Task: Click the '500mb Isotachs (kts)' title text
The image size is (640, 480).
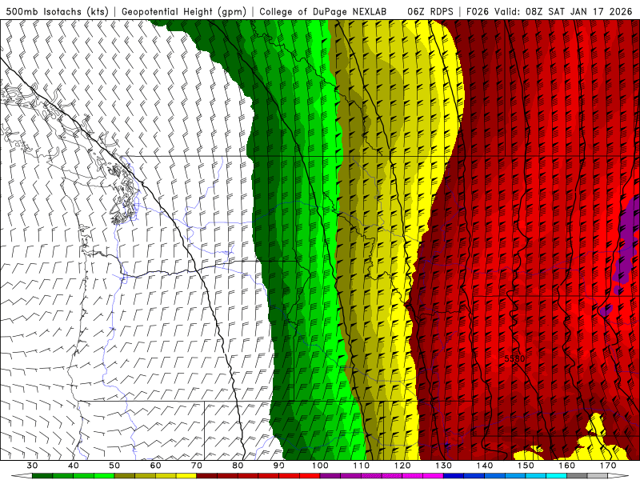Action: (x=58, y=12)
